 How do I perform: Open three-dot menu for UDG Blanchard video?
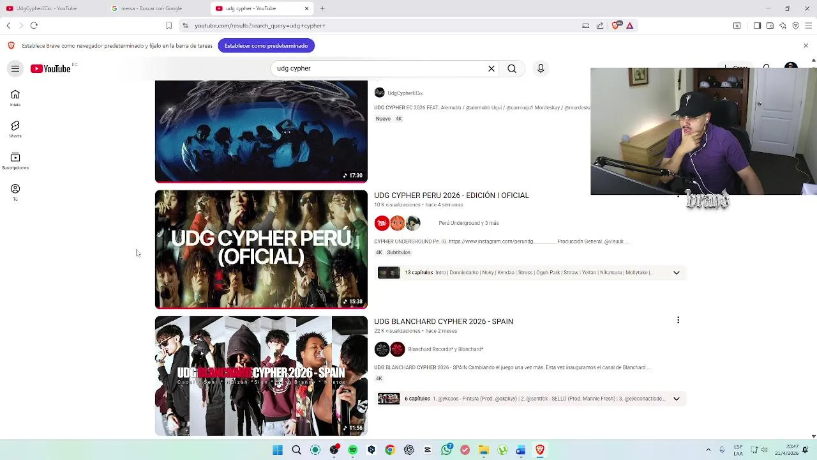point(678,320)
